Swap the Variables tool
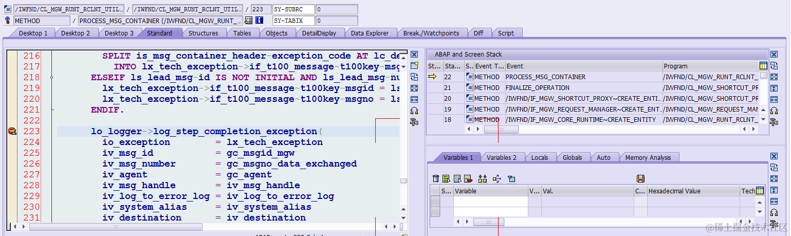The height and width of the screenshot is (236, 791). (x=775, y=167)
